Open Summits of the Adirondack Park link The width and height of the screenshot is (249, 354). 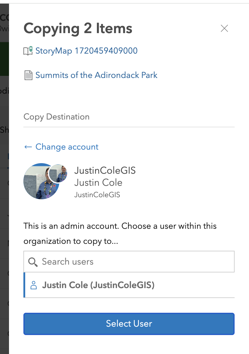coord(96,75)
